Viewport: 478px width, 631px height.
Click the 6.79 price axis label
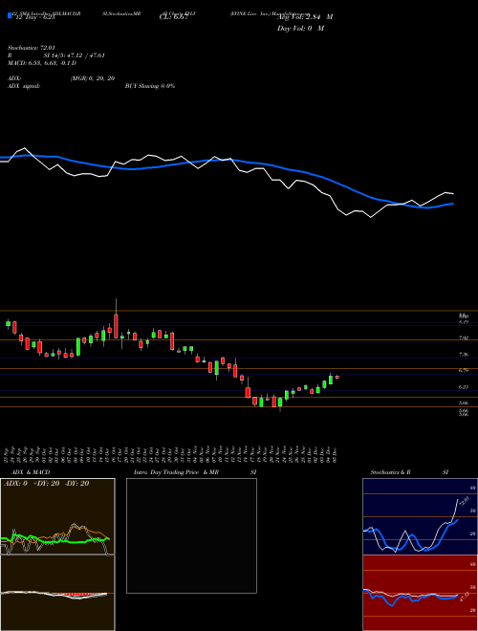pyautogui.click(x=464, y=371)
